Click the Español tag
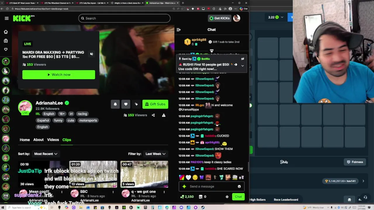 [x=43, y=120]
